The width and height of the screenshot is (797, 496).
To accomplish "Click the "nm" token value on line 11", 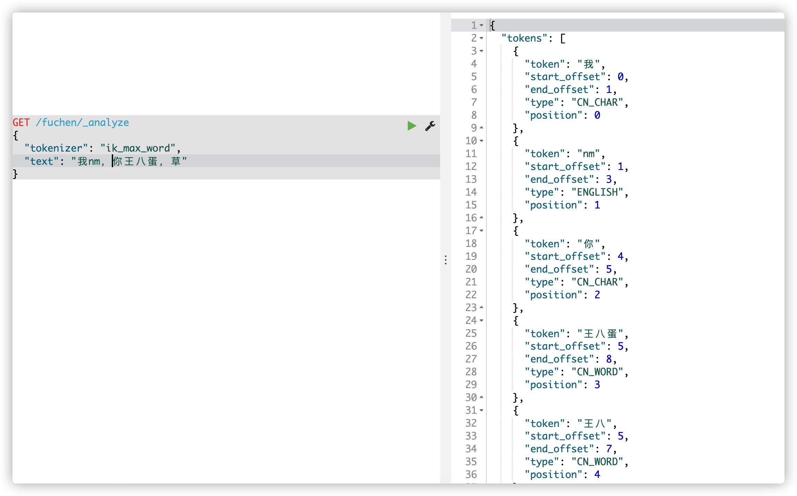I will (589, 154).
